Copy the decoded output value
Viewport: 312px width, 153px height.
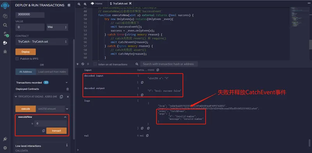point(142,95)
